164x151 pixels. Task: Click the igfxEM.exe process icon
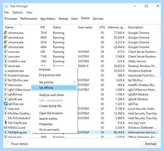point(6,94)
